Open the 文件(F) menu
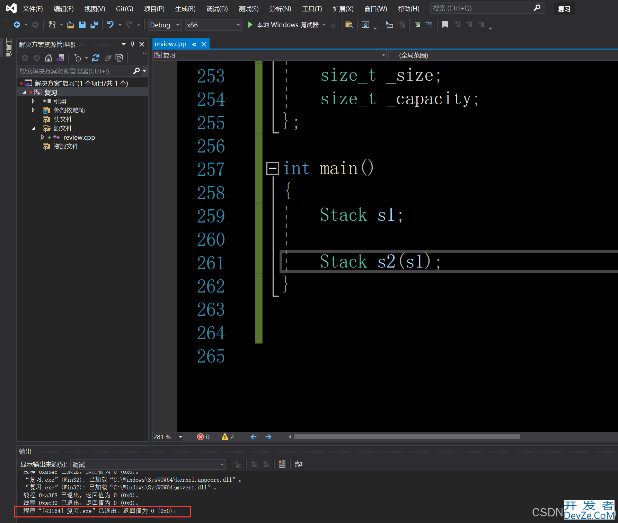The height and width of the screenshot is (523, 618). click(33, 9)
